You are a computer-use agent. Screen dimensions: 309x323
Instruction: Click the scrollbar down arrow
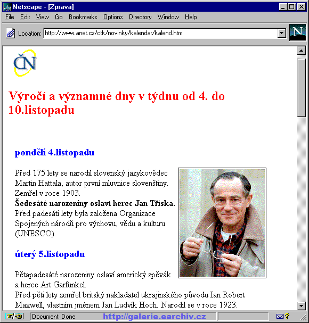click(302, 305)
